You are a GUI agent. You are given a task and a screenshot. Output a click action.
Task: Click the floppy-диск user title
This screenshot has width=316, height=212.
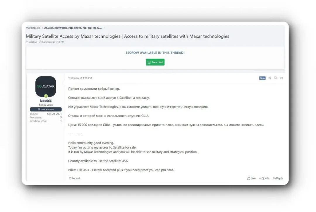pyautogui.click(x=46, y=105)
